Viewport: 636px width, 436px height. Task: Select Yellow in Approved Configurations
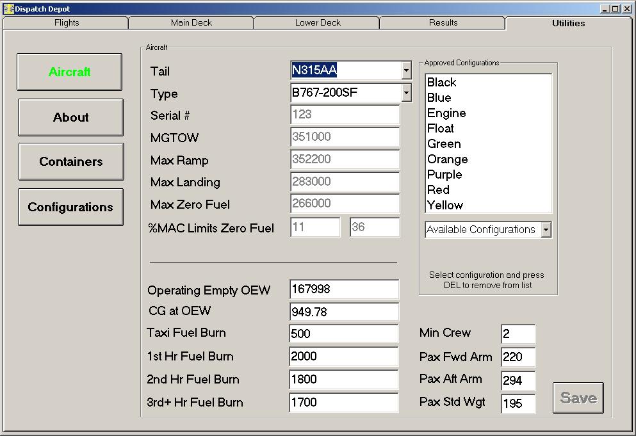click(x=488, y=206)
